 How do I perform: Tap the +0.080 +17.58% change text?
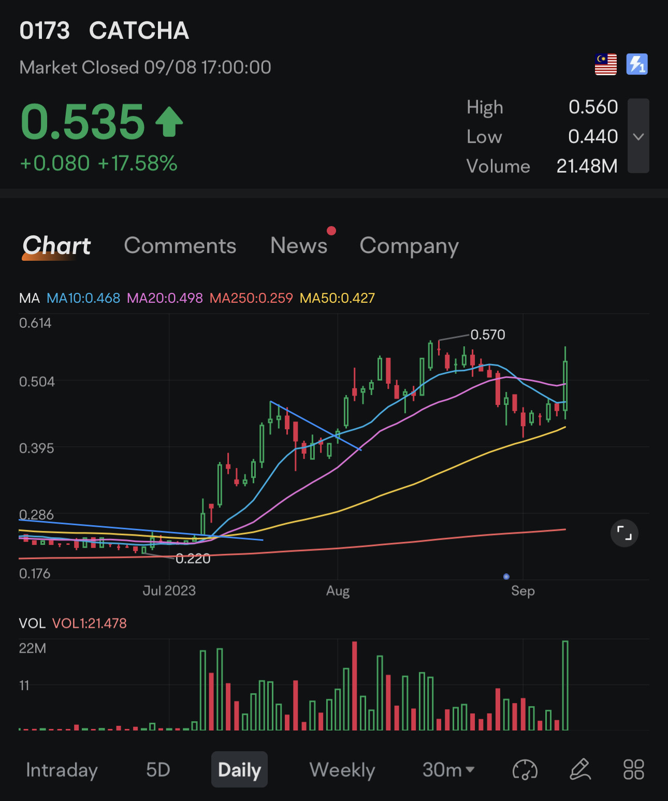coord(98,163)
